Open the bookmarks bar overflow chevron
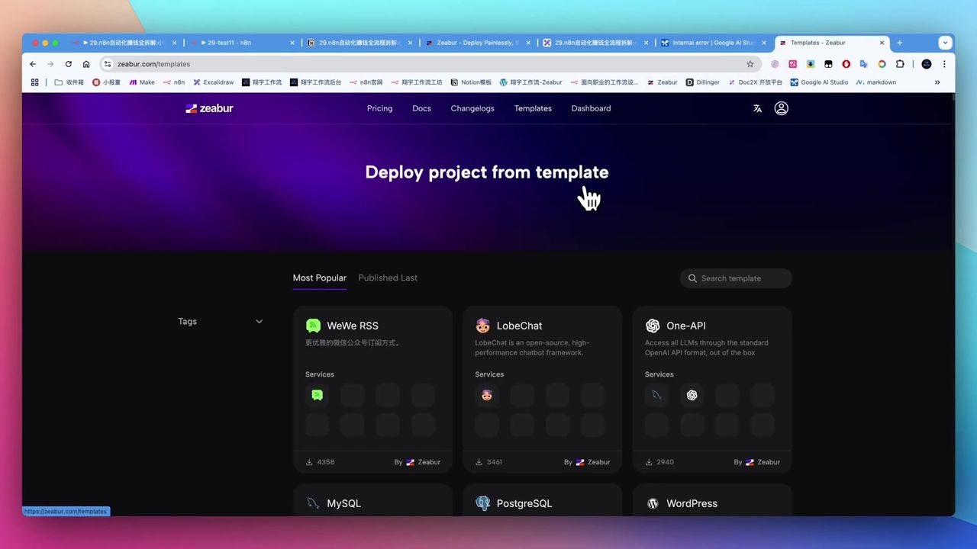The image size is (977, 549). coord(937,82)
